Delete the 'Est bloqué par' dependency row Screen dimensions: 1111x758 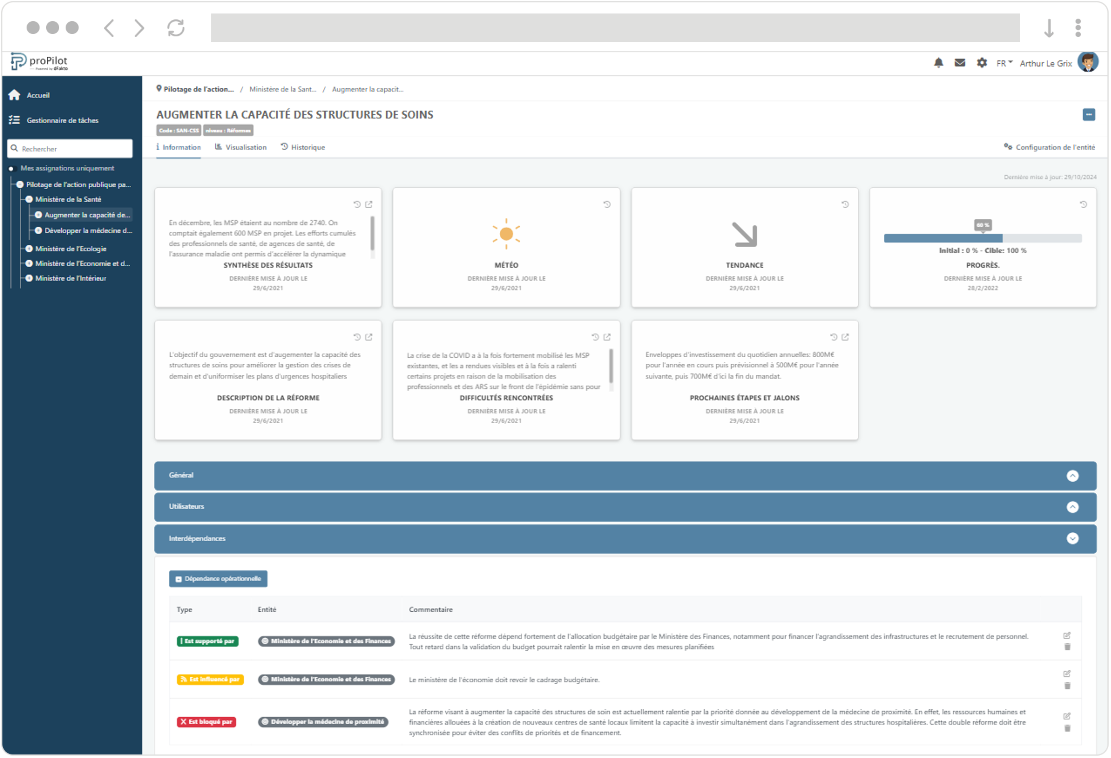(1067, 728)
